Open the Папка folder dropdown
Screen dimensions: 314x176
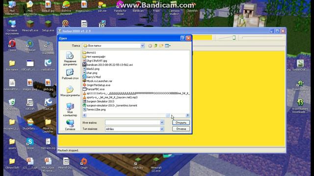click(142, 45)
